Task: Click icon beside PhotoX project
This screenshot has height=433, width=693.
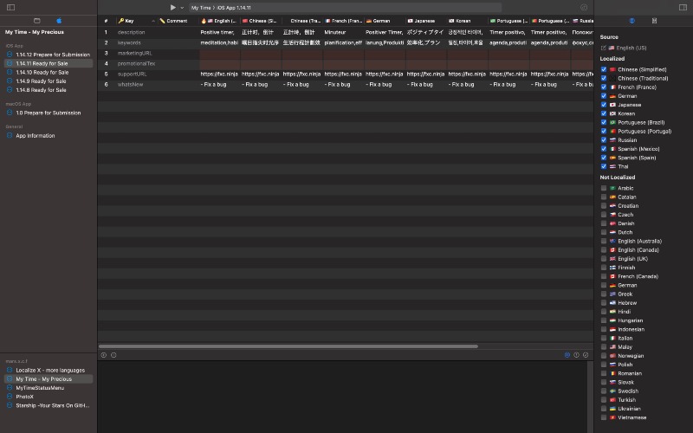Action: [10, 397]
